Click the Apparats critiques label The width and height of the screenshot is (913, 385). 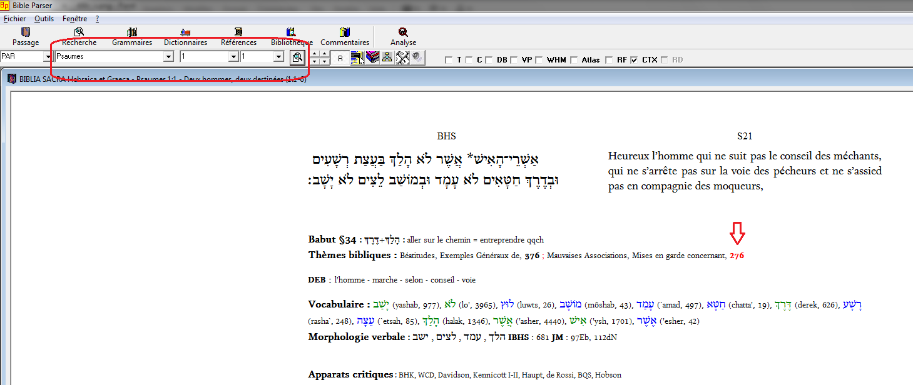[352, 374]
